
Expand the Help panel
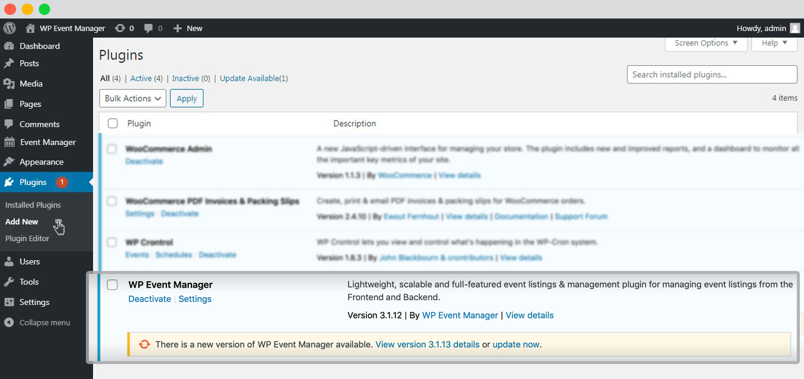click(x=775, y=43)
